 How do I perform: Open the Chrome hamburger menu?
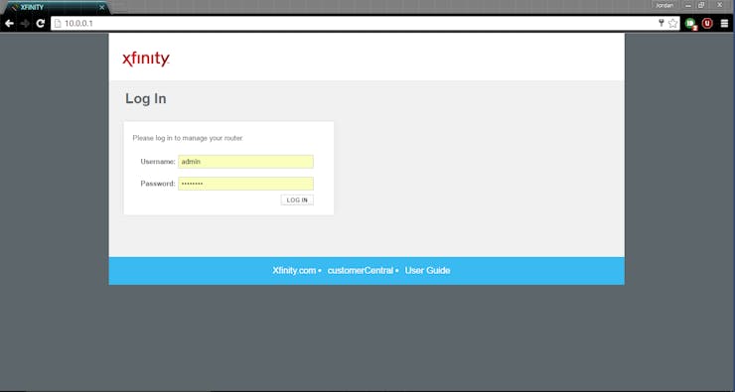tap(724, 24)
